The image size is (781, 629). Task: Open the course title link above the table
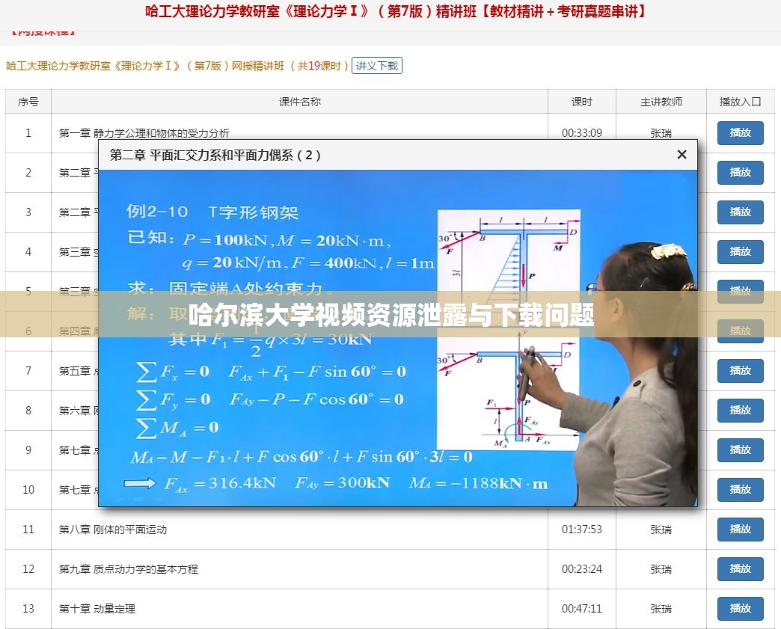pos(177,66)
